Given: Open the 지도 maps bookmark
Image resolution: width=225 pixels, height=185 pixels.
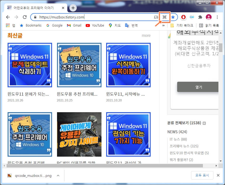Looking at the screenshot, I should pos(115,25).
